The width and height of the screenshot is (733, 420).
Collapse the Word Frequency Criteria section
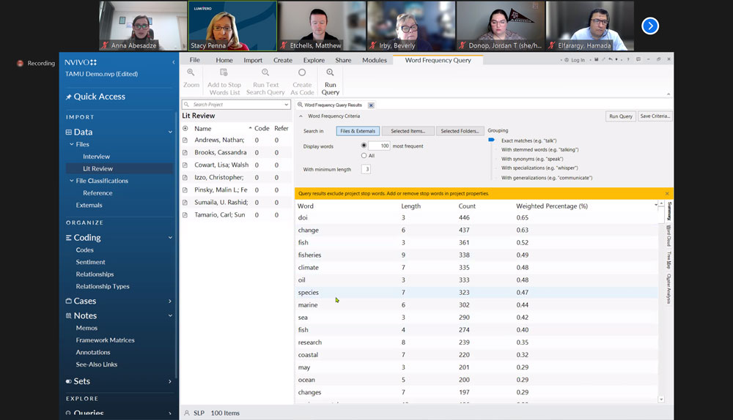301,116
